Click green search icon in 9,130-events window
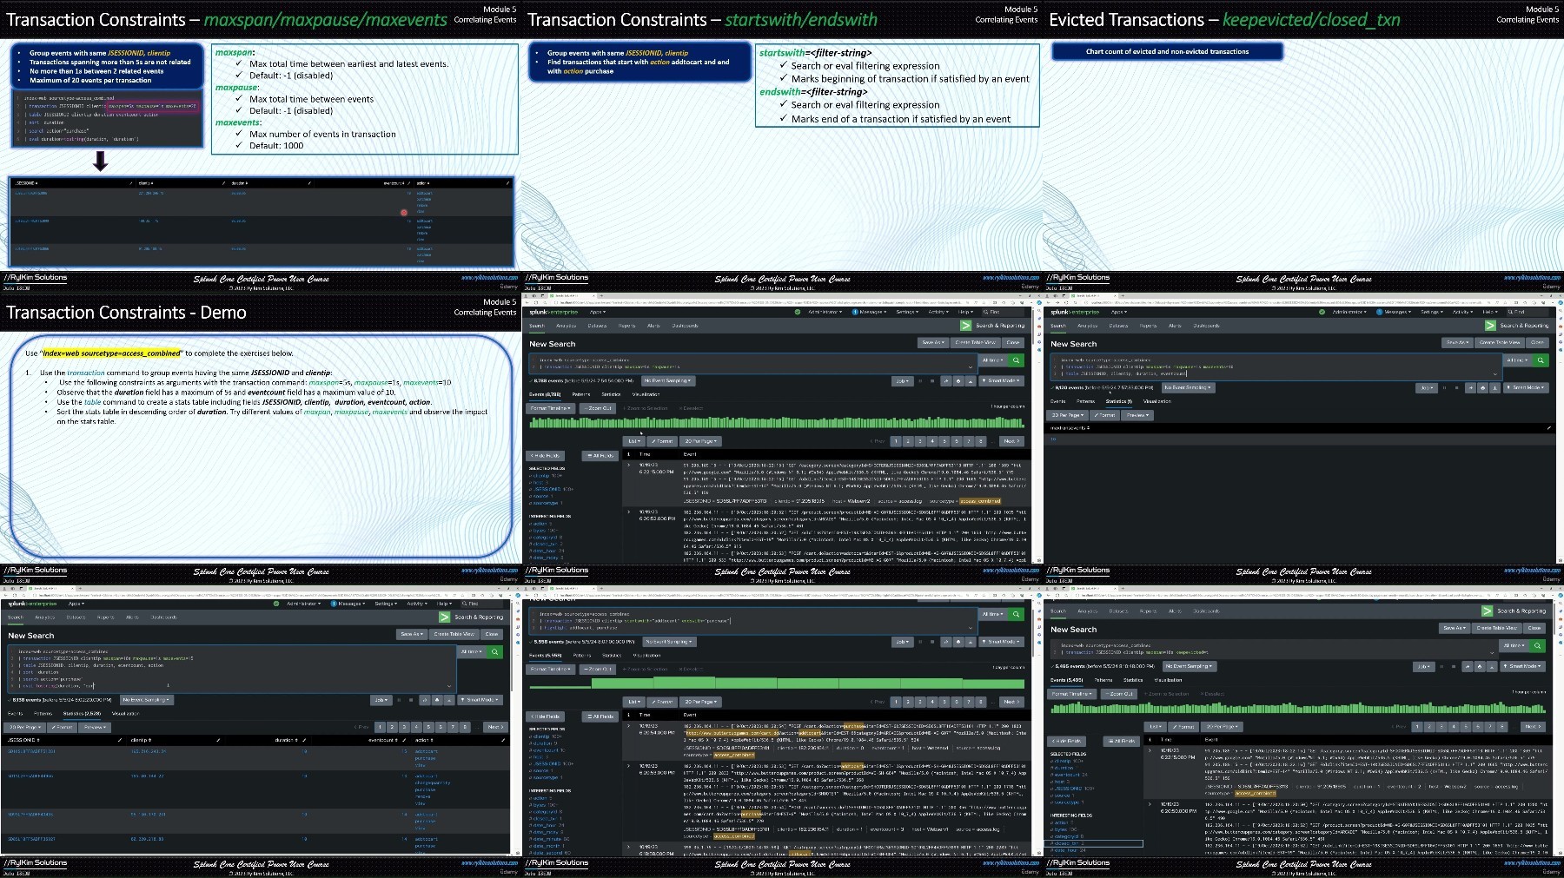Viewport: 1564px width, 878px height. coord(1541,360)
